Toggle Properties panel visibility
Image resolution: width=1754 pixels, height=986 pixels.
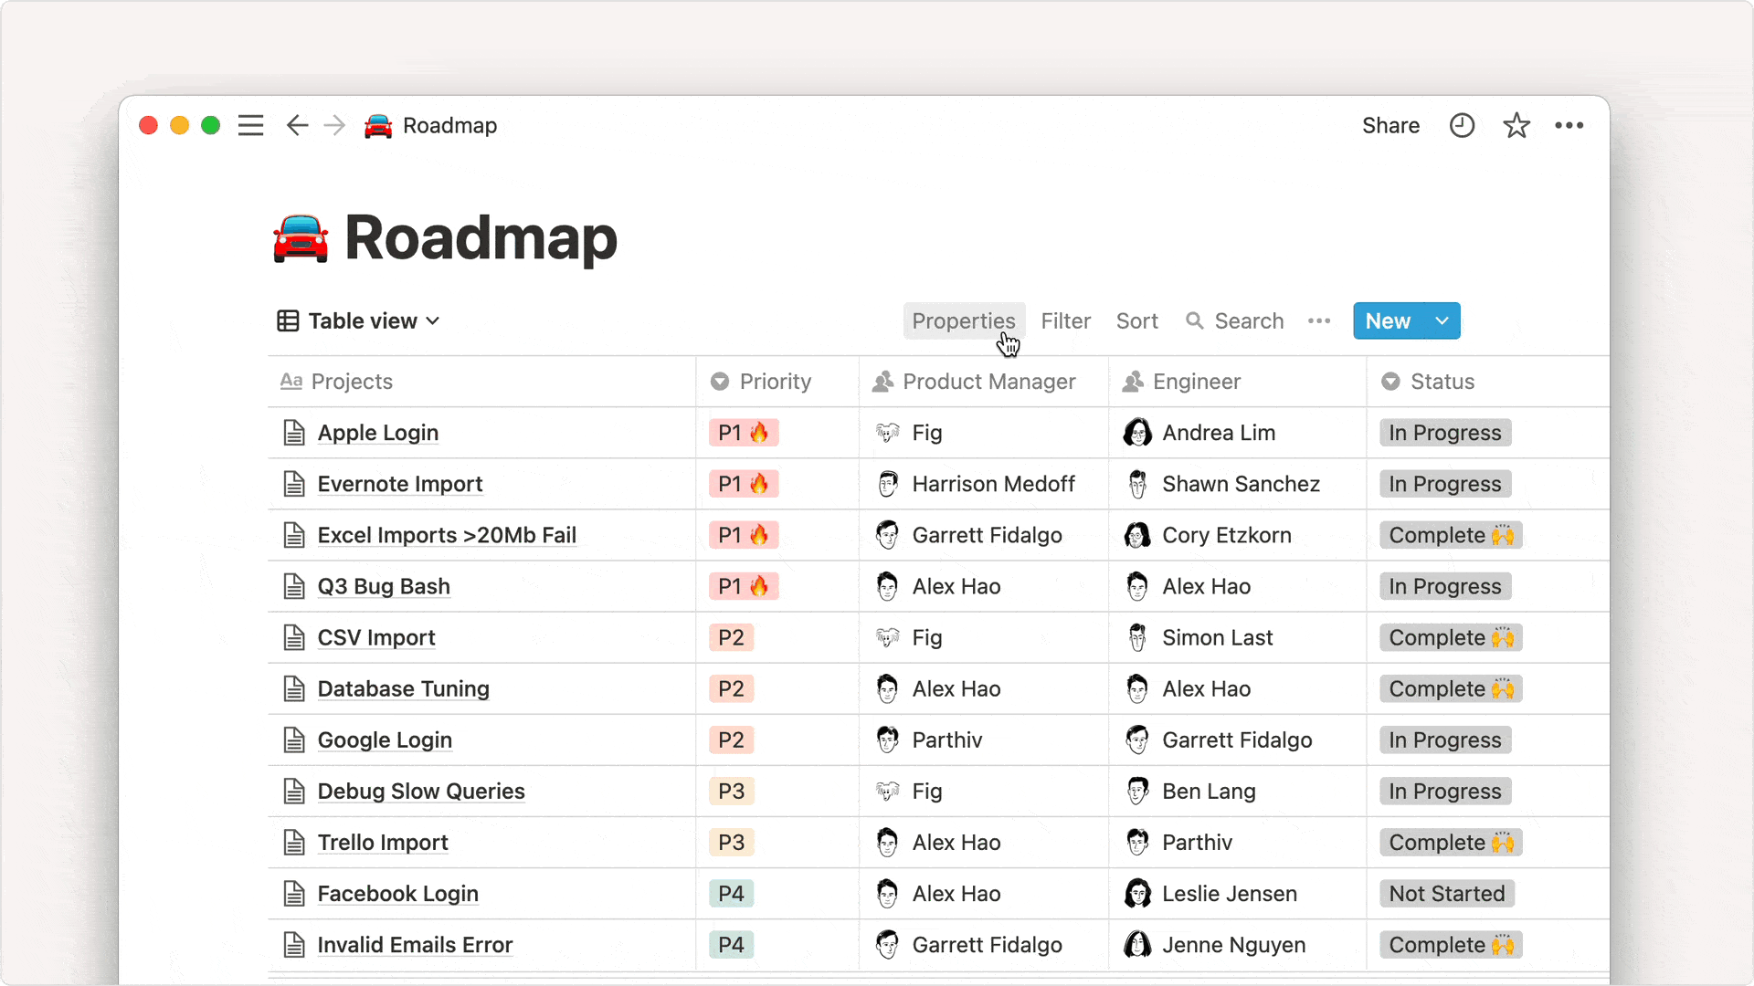(x=964, y=320)
